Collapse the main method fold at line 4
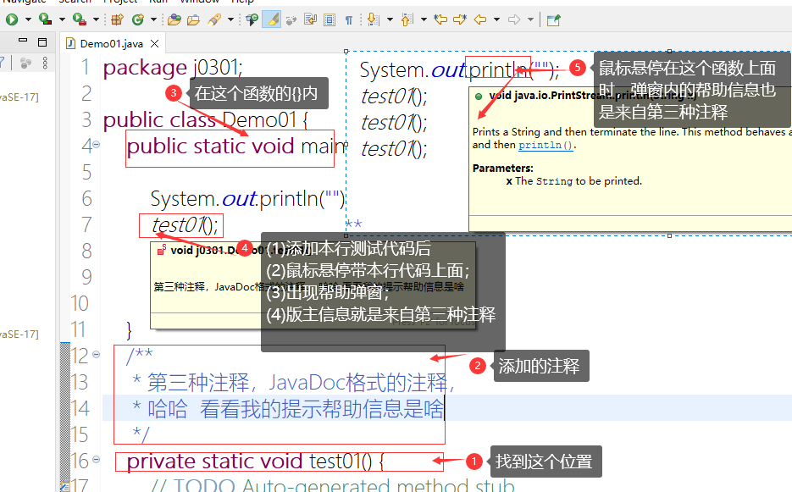The image size is (792, 492). coord(96,145)
